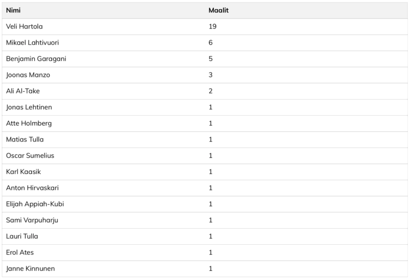Select the Erol Ates row
Screen dimensions: 410x280
coord(20,252)
